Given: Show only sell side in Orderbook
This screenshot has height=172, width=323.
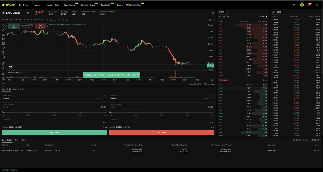Looking at the screenshot, I should pyautogui.click(x=228, y=16).
